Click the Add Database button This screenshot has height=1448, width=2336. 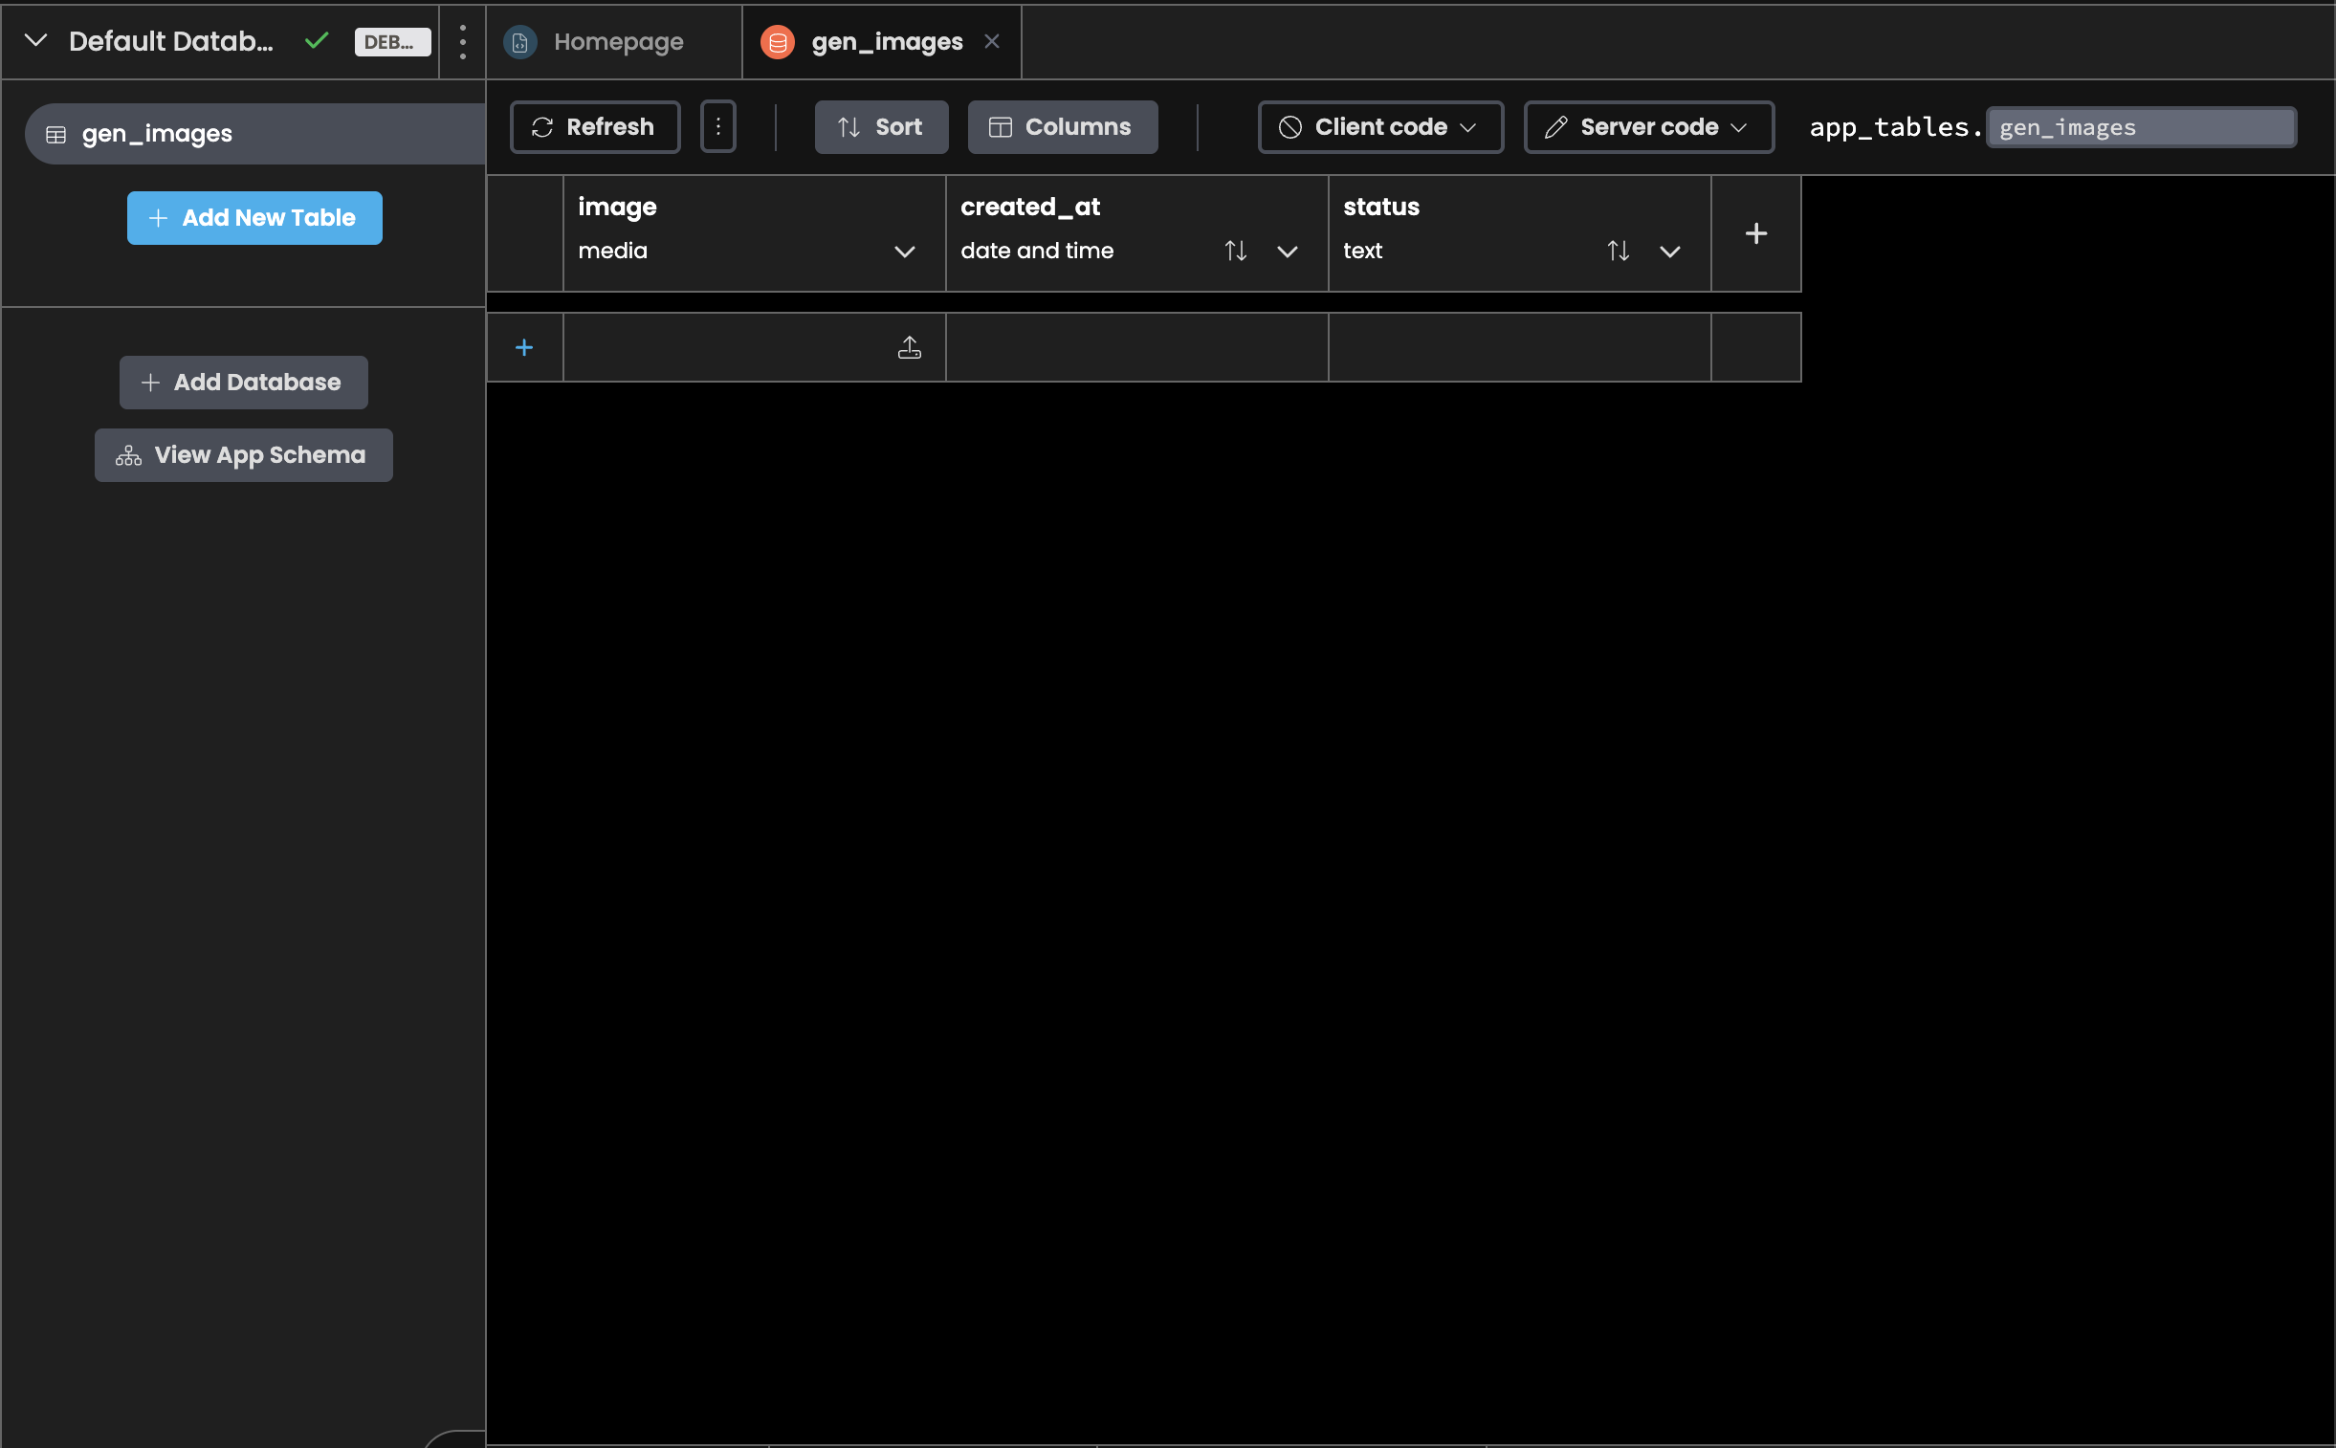click(x=242, y=383)
